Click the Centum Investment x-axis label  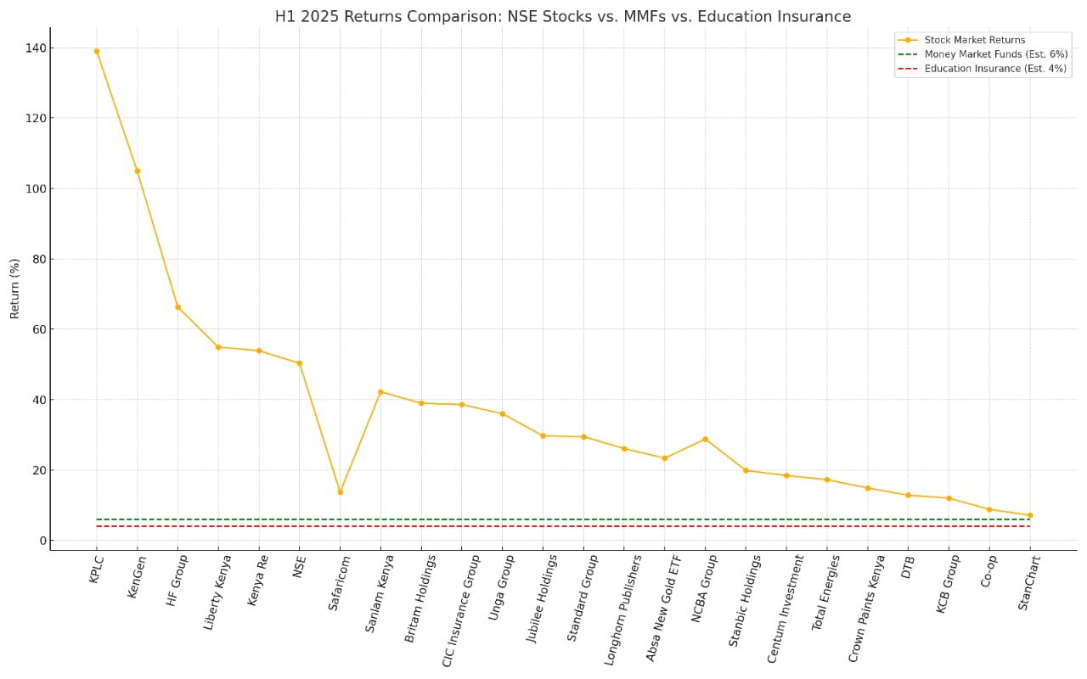784,609
